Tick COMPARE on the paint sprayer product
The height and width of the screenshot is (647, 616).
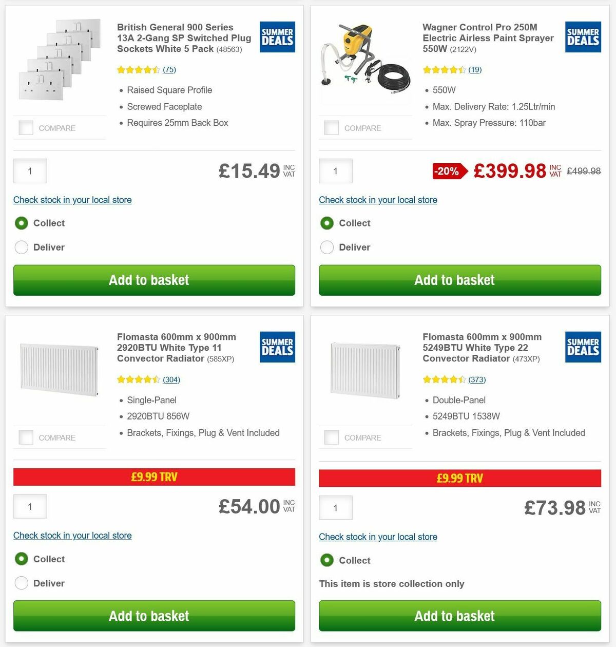332,127
